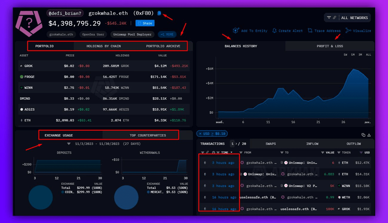The width and height of the screenshot is (388, 223).
Task: Click the AEGIS token icon in portfolio
Action: [22, 110]
